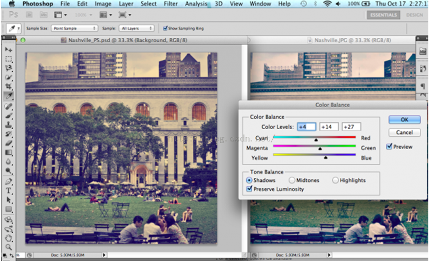The height and width of the screenshot is (266, 435).
Task: Select the Clone Stamp tool
Action: (x=9, y=125)
